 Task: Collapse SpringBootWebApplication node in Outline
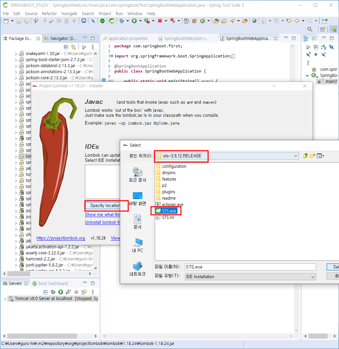click(x=307, y=76)
